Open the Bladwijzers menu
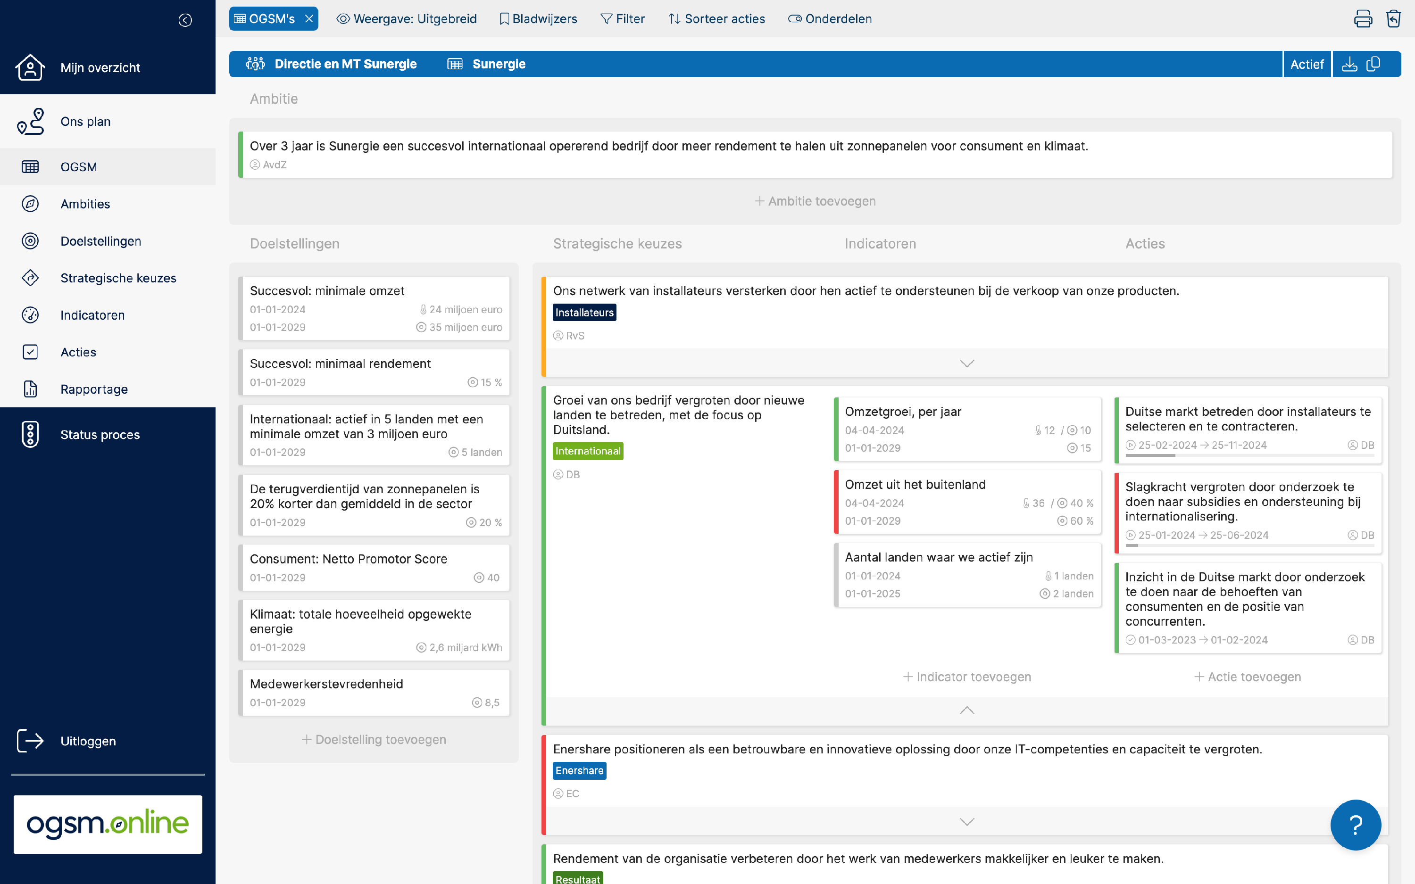 (538, 19)
